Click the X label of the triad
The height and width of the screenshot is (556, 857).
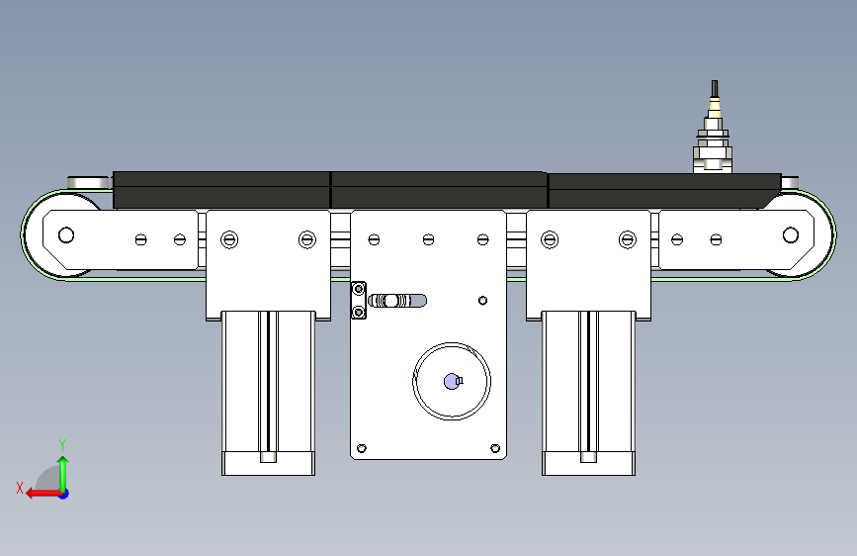point(20,488)
